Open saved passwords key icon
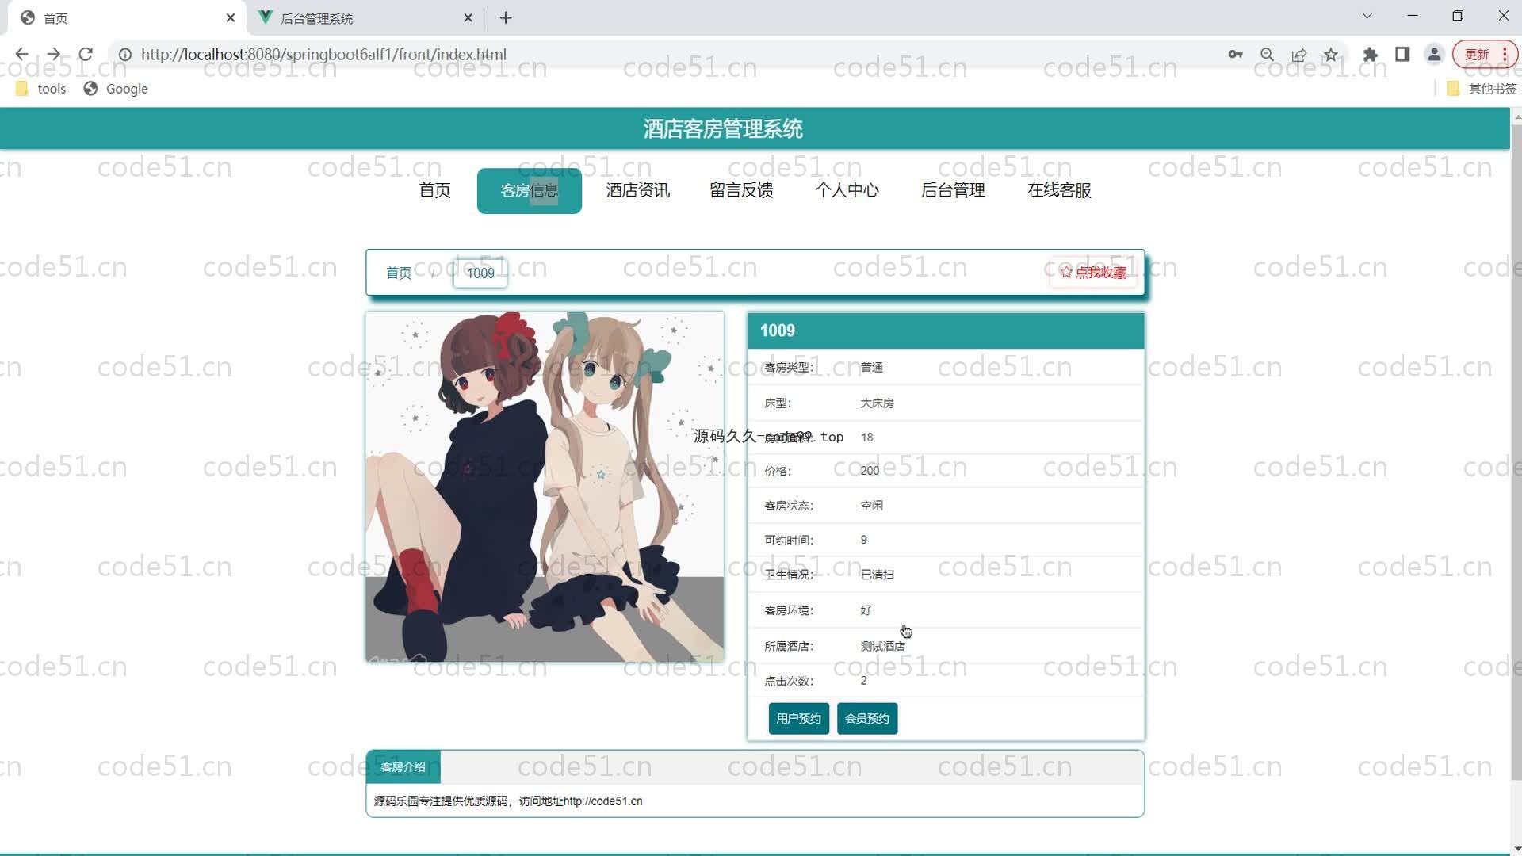 pos(1235,55)
